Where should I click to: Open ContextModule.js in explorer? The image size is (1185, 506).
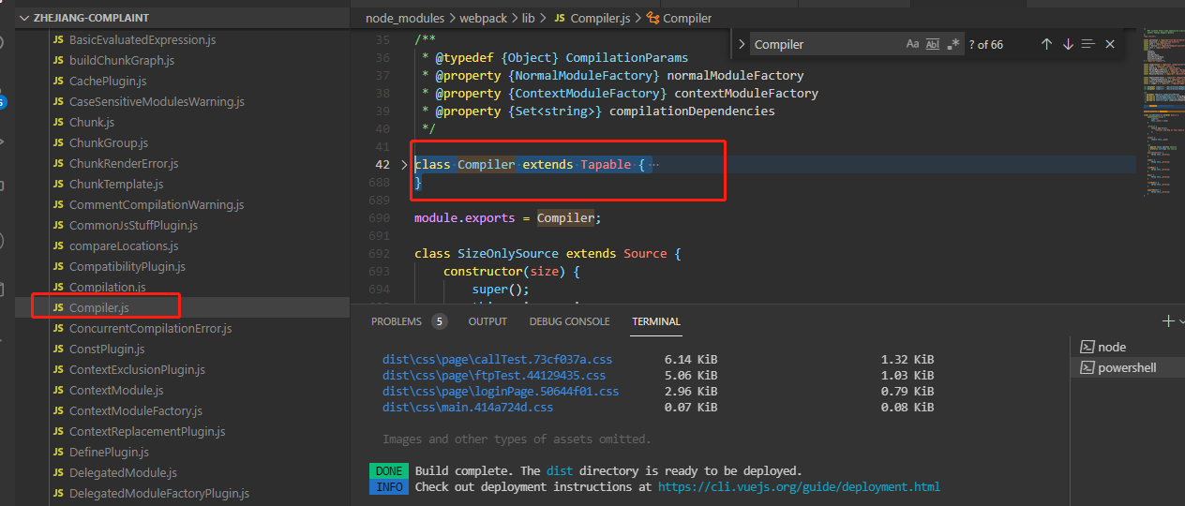116,391
